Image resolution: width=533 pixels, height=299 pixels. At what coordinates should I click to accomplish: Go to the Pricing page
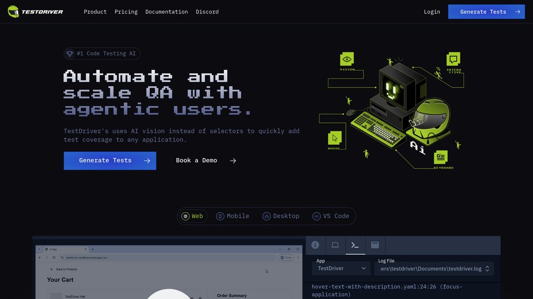click(126, 11)
